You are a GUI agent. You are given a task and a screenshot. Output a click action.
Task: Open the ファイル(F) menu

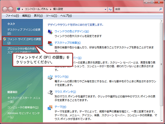pyautogui.click(x=12, y=16)
